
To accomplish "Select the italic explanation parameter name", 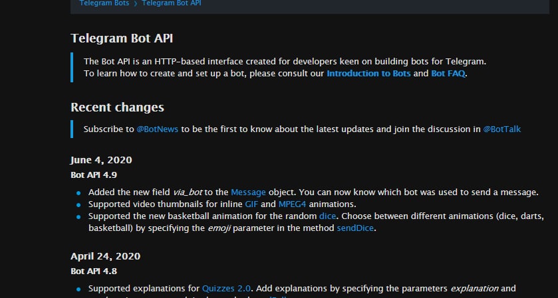I will [474, 289].
